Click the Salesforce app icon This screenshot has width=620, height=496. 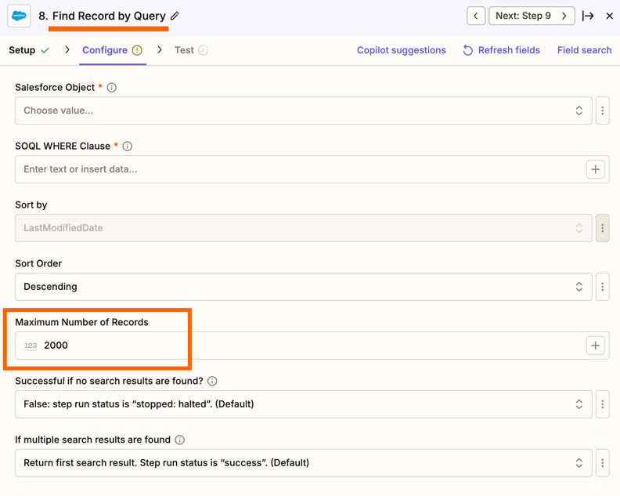[x=19, y=16]
